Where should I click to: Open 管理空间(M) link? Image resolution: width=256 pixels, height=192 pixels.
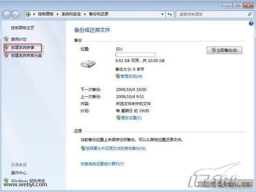click(131, 76)
